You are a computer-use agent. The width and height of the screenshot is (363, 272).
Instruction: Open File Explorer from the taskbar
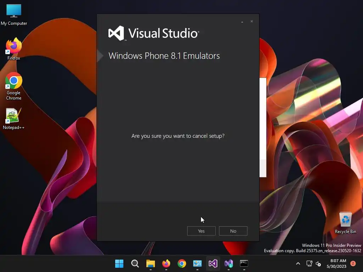pyautogui.click(x=150, y=263)
